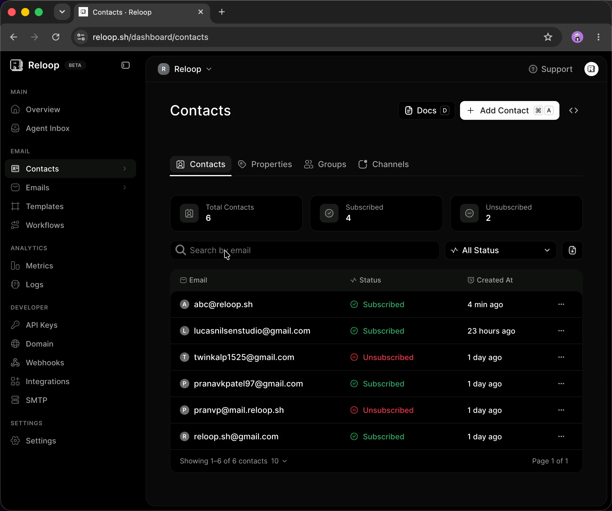Click the Page 1 of 1 indicator
Viewport: 612px width, 511px height.
(550, 461)
